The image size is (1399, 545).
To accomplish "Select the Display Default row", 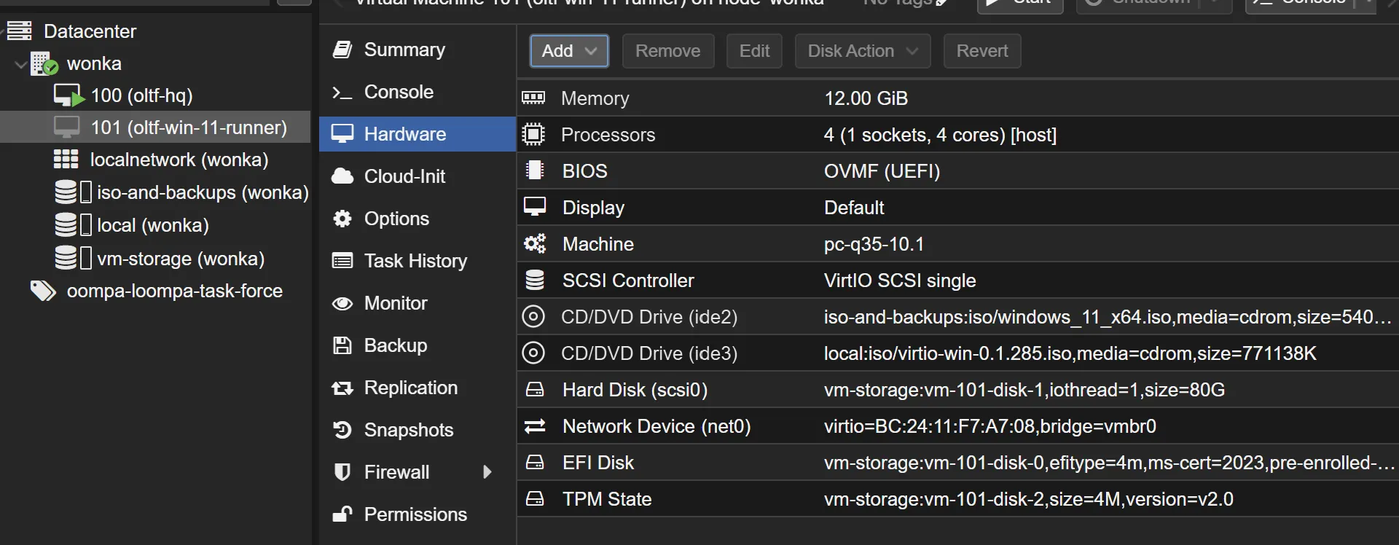I will coord(957,207).
